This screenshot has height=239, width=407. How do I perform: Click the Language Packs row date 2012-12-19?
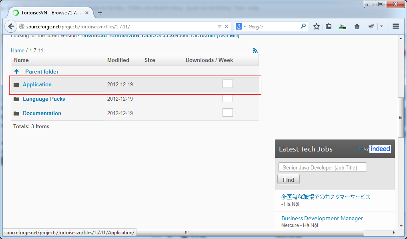tap(120, 99)
